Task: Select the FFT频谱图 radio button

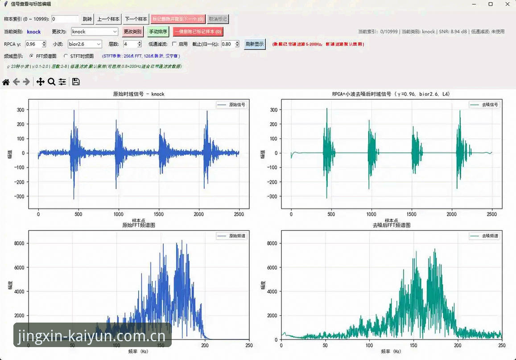Action: click(32, 56)
